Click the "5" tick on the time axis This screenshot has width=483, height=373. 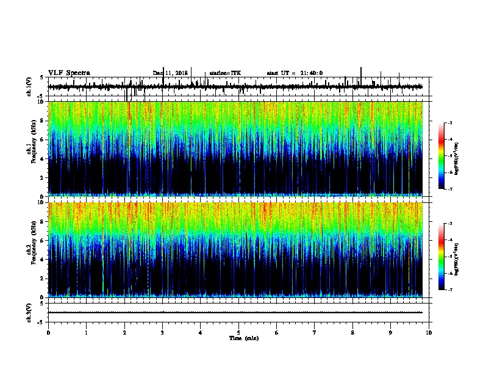(238, 333)
